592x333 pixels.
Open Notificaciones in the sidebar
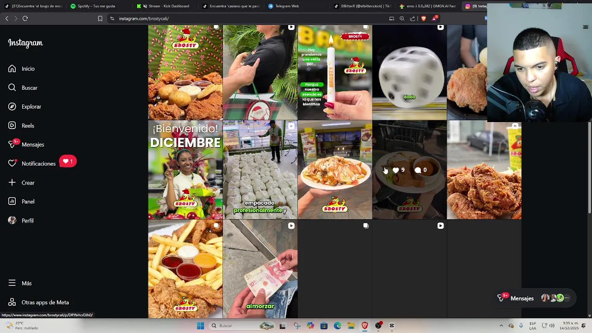[32, 163]
